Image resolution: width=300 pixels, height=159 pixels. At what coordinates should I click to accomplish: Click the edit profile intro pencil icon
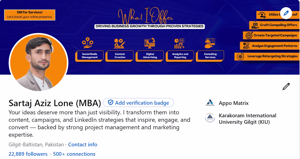pyautogui.click(x=286, y=87)
